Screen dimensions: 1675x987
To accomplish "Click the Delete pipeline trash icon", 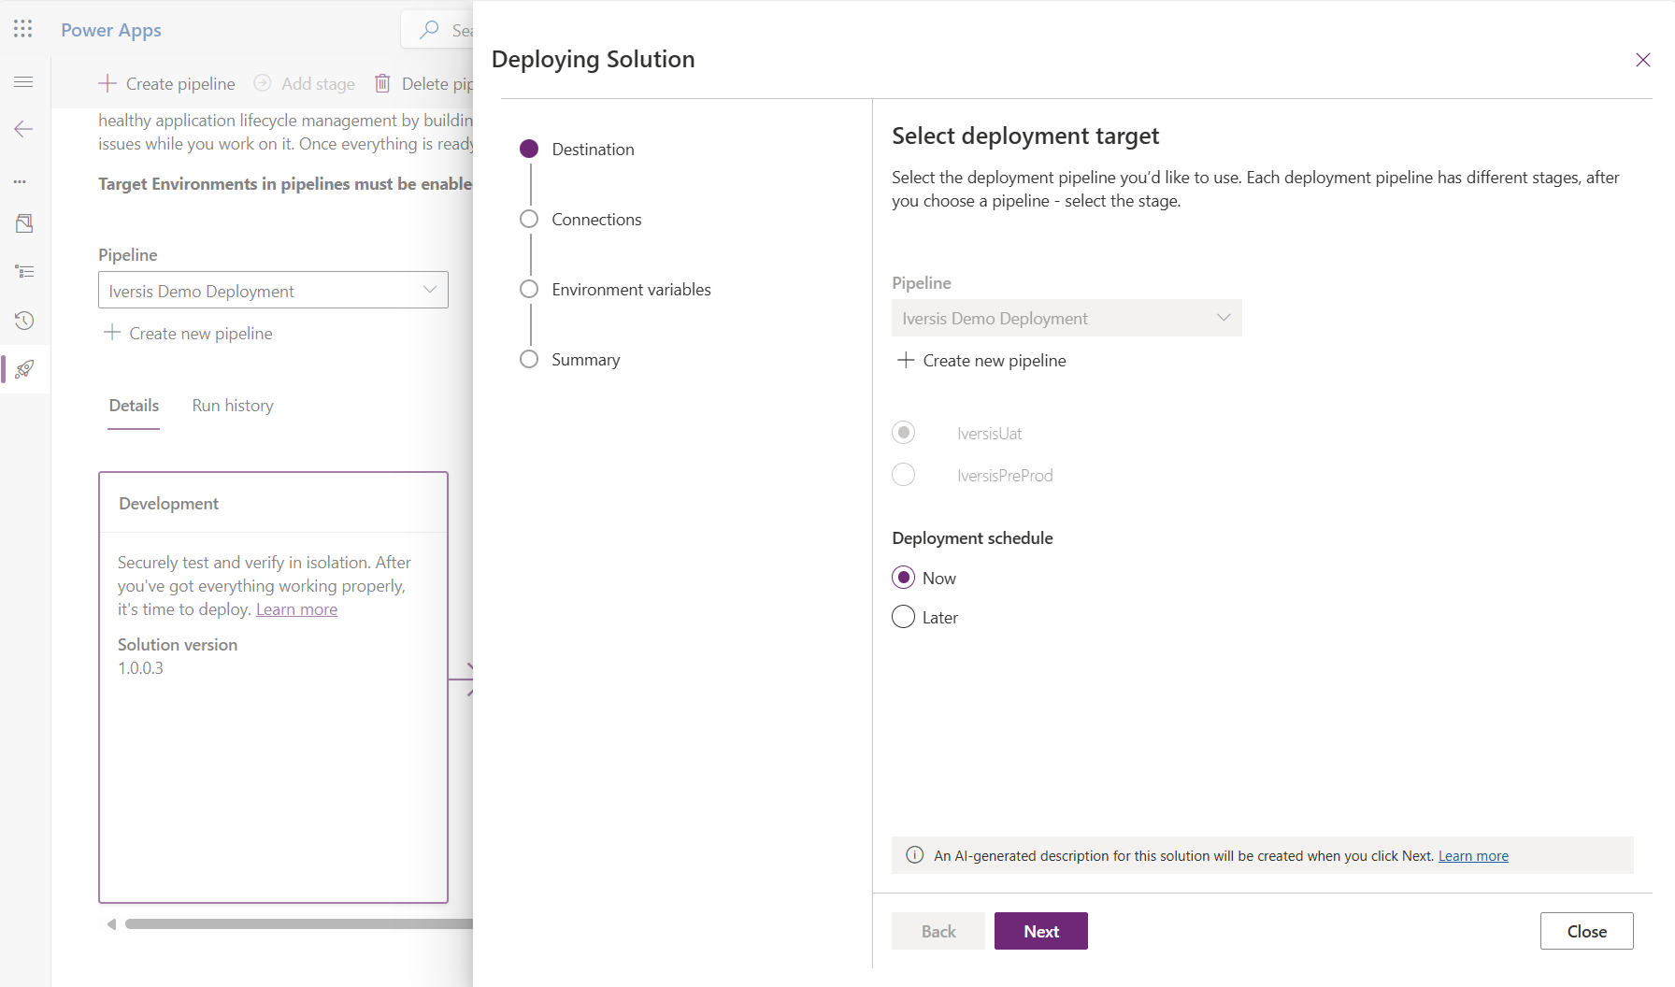I will [382, 83].
